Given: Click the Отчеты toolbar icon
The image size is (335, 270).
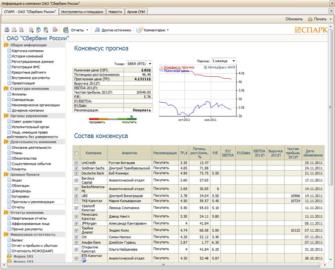Looking at the screenshot, I should (66, 30).
